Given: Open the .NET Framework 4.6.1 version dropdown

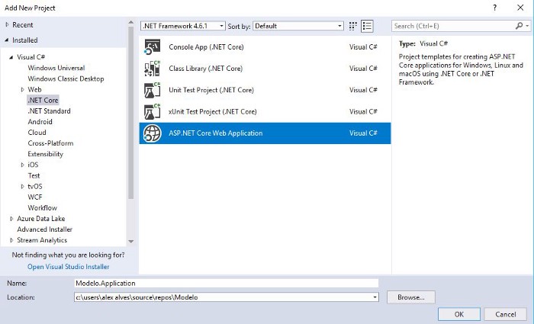Looking at the screenshot, I should 182,26.
